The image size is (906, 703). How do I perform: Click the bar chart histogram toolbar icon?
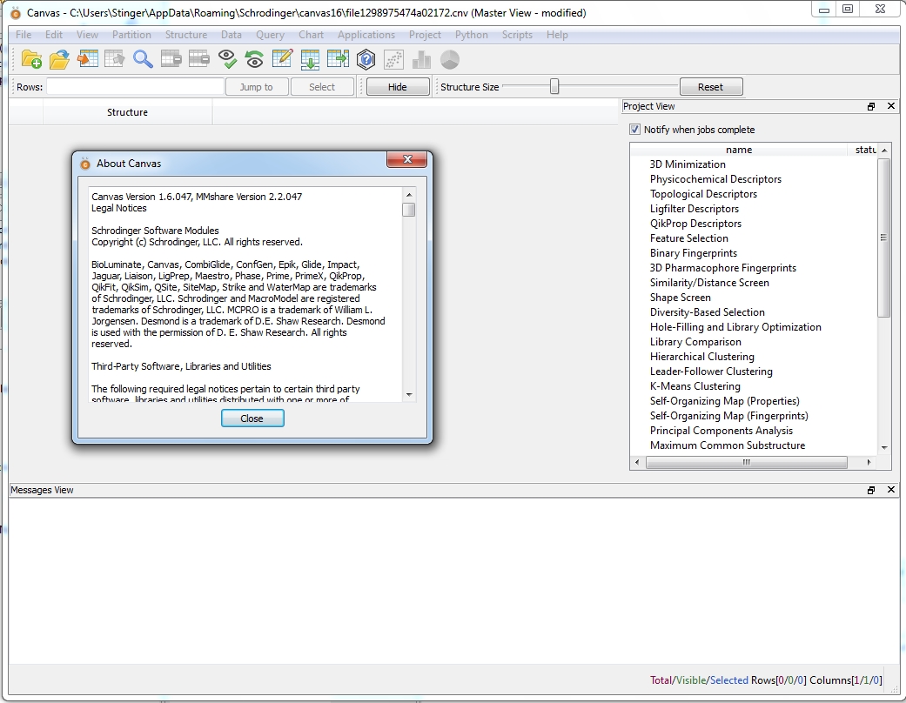tap(421, 59)
